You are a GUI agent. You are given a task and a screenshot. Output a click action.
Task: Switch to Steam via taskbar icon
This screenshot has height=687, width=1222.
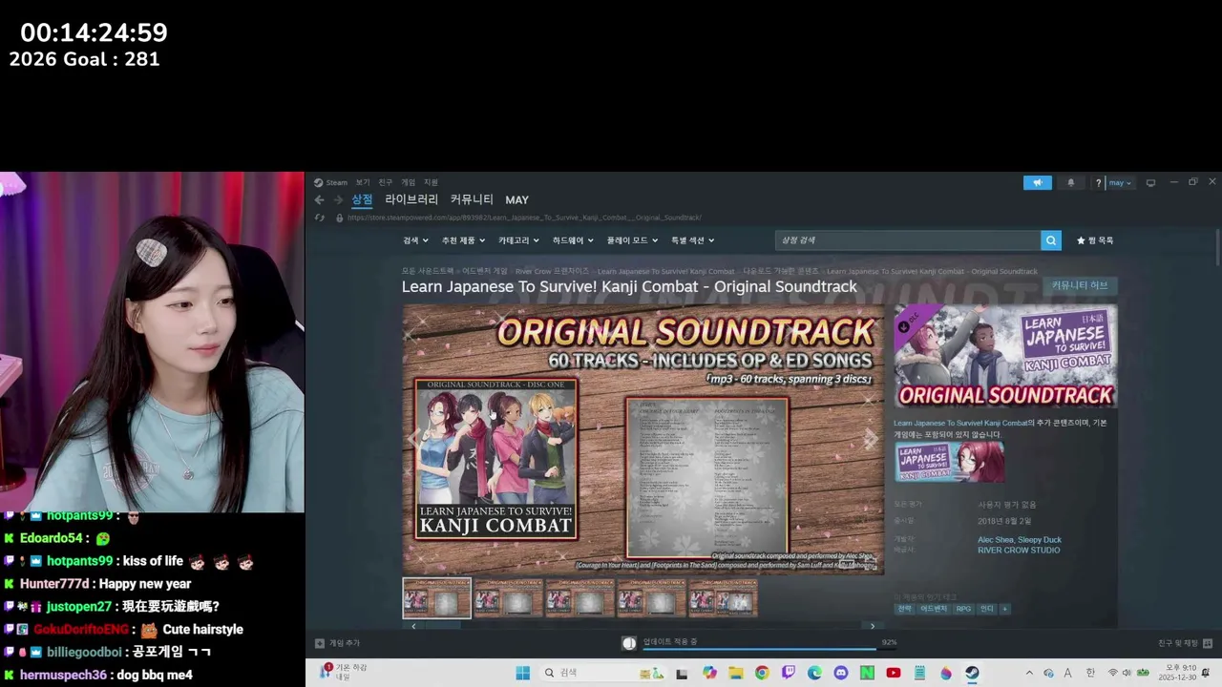coord(972,673)
